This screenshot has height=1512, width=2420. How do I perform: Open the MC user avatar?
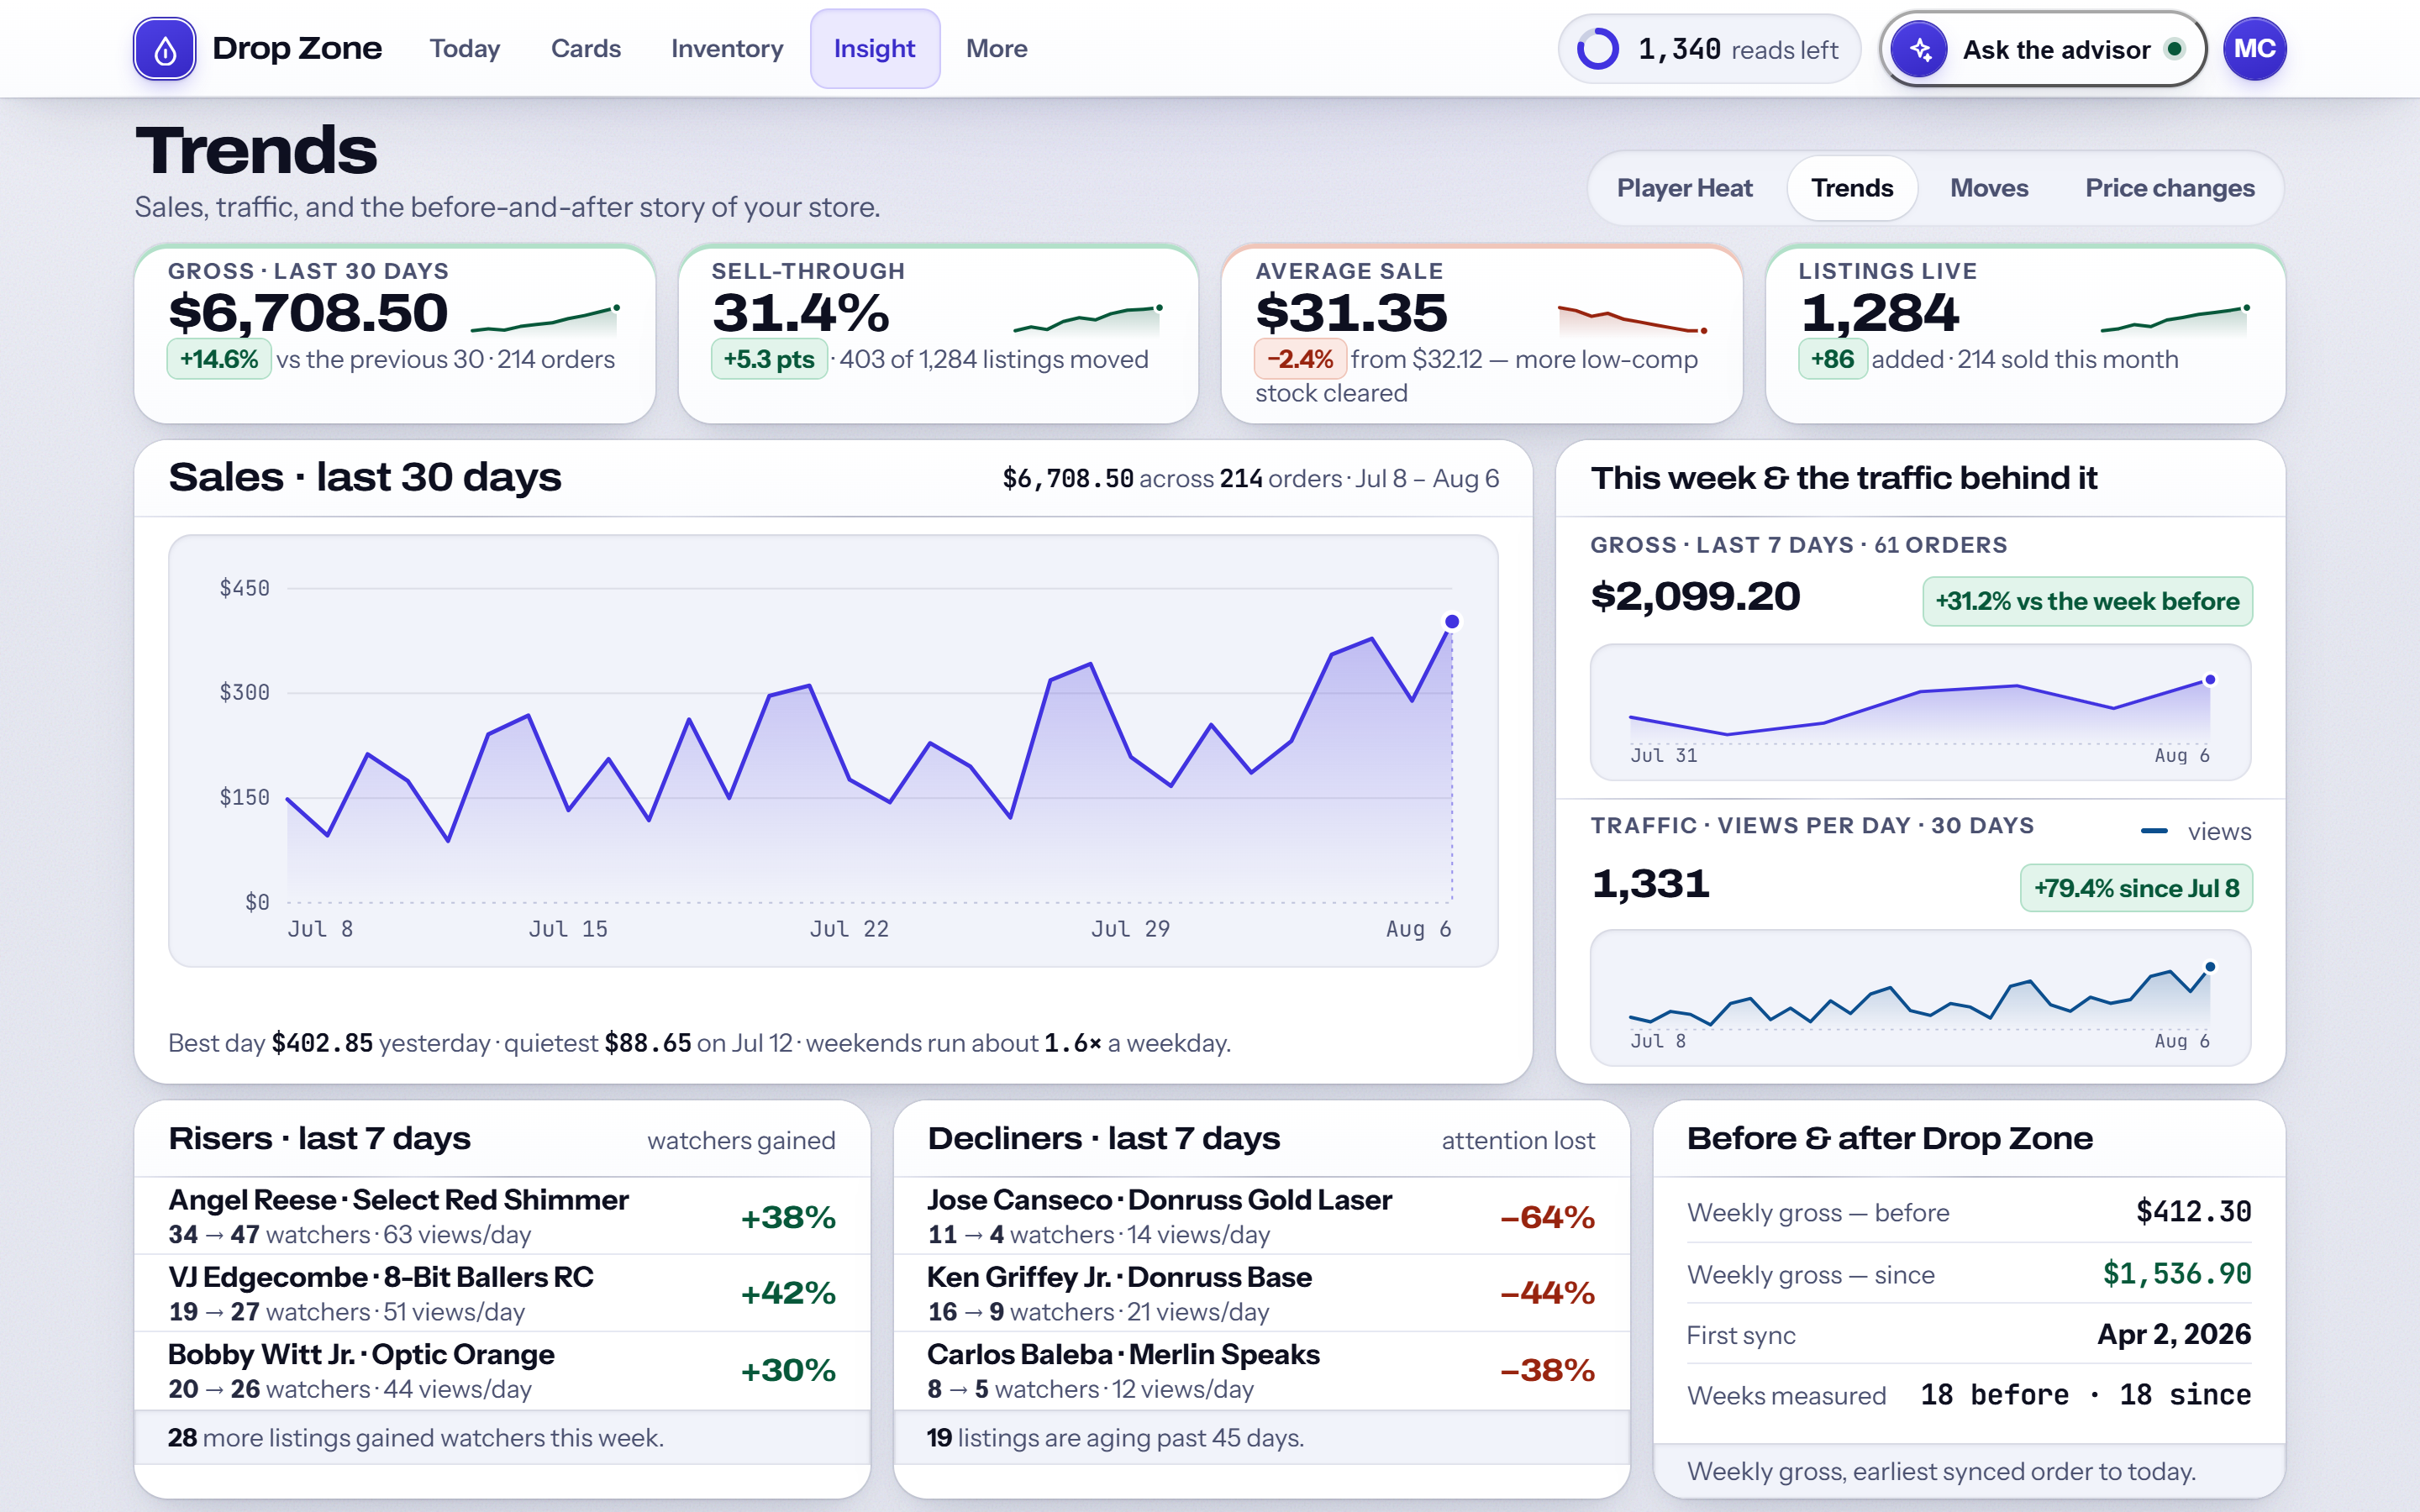pos(2254,49)
